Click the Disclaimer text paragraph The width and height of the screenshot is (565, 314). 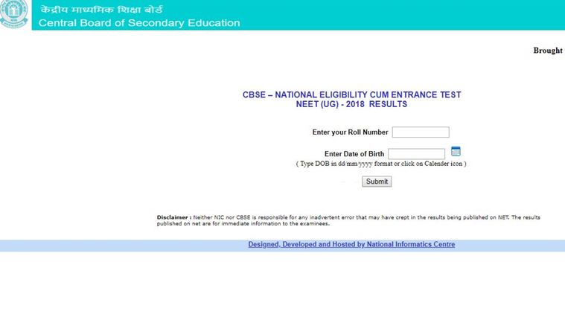point(348,220)
